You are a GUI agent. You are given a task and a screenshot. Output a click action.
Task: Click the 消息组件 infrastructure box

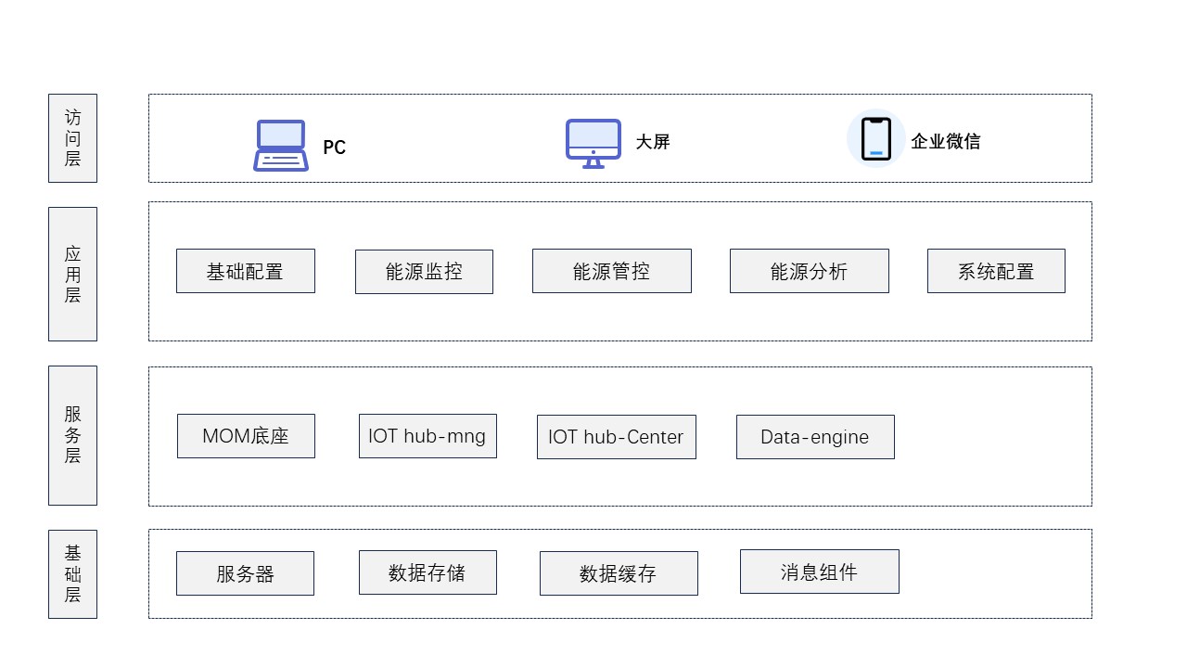pyautogui.click(x=820, y=572)
